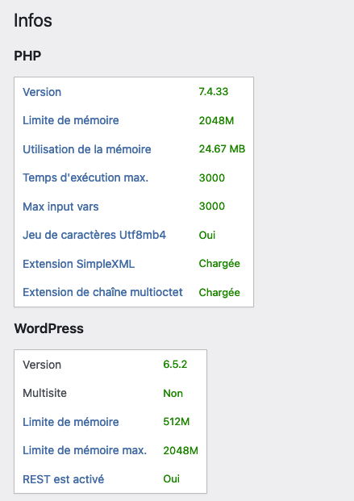Click 'Oui' value for Utf8mb4 charset
This screenshot has height=501, width=354.
pos(207,235)
